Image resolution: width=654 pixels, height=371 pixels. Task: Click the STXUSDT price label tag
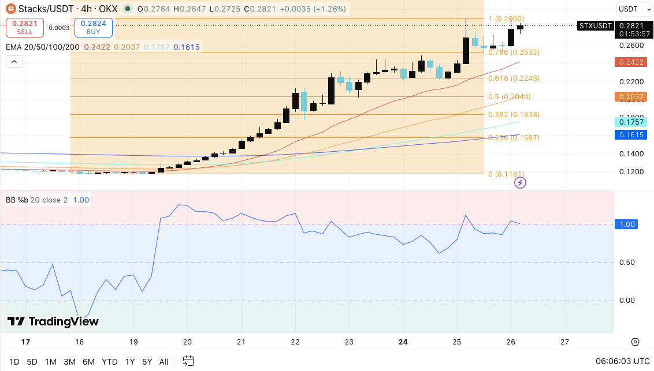click(x=596, y=26)
